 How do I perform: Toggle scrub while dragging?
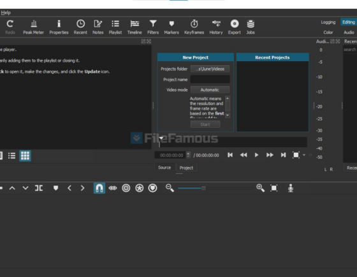(x=113, y=188)
